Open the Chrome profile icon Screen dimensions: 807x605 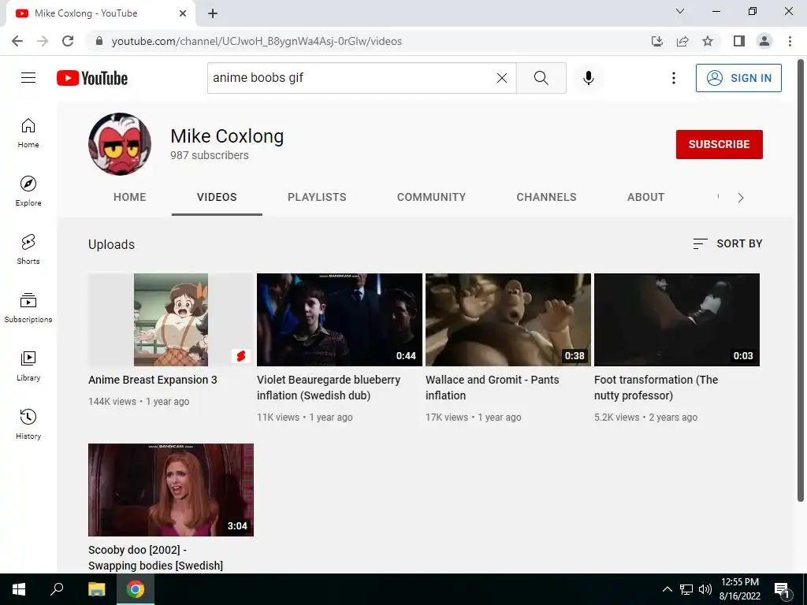tap(764, 41)
